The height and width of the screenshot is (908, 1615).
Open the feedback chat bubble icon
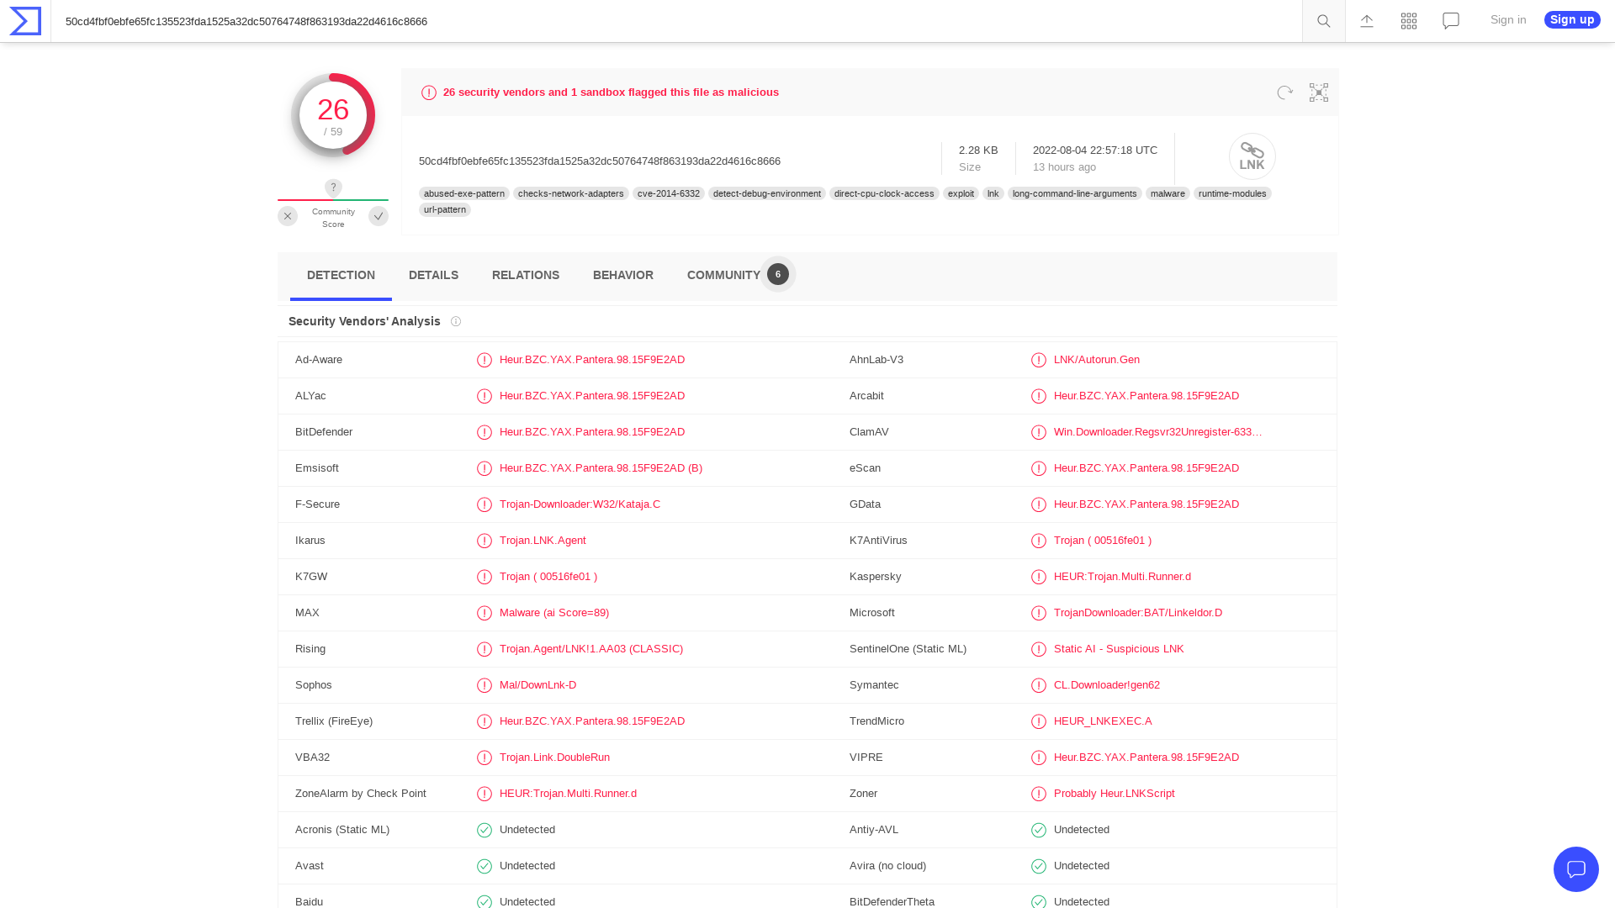1450,20
